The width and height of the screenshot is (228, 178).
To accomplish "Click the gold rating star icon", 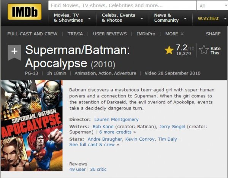I will click(169, 50).
